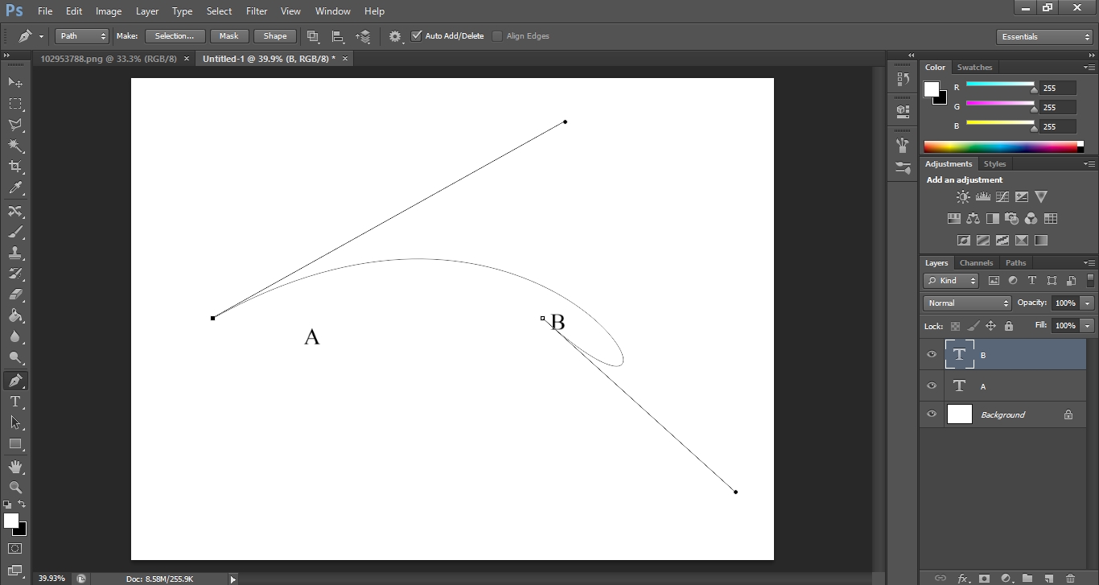Open the Essentials workspace switcher
The height and width of the screenshot is (585, 1099).
pos(1043,36)
